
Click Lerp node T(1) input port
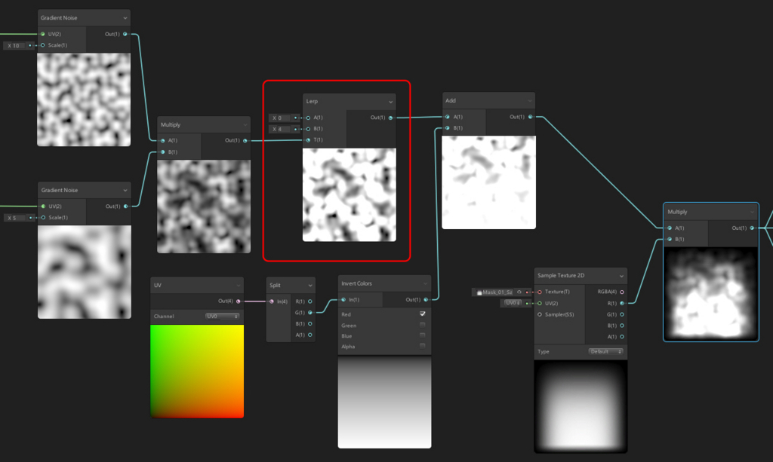pyautogui.click(x=308, y=140)
